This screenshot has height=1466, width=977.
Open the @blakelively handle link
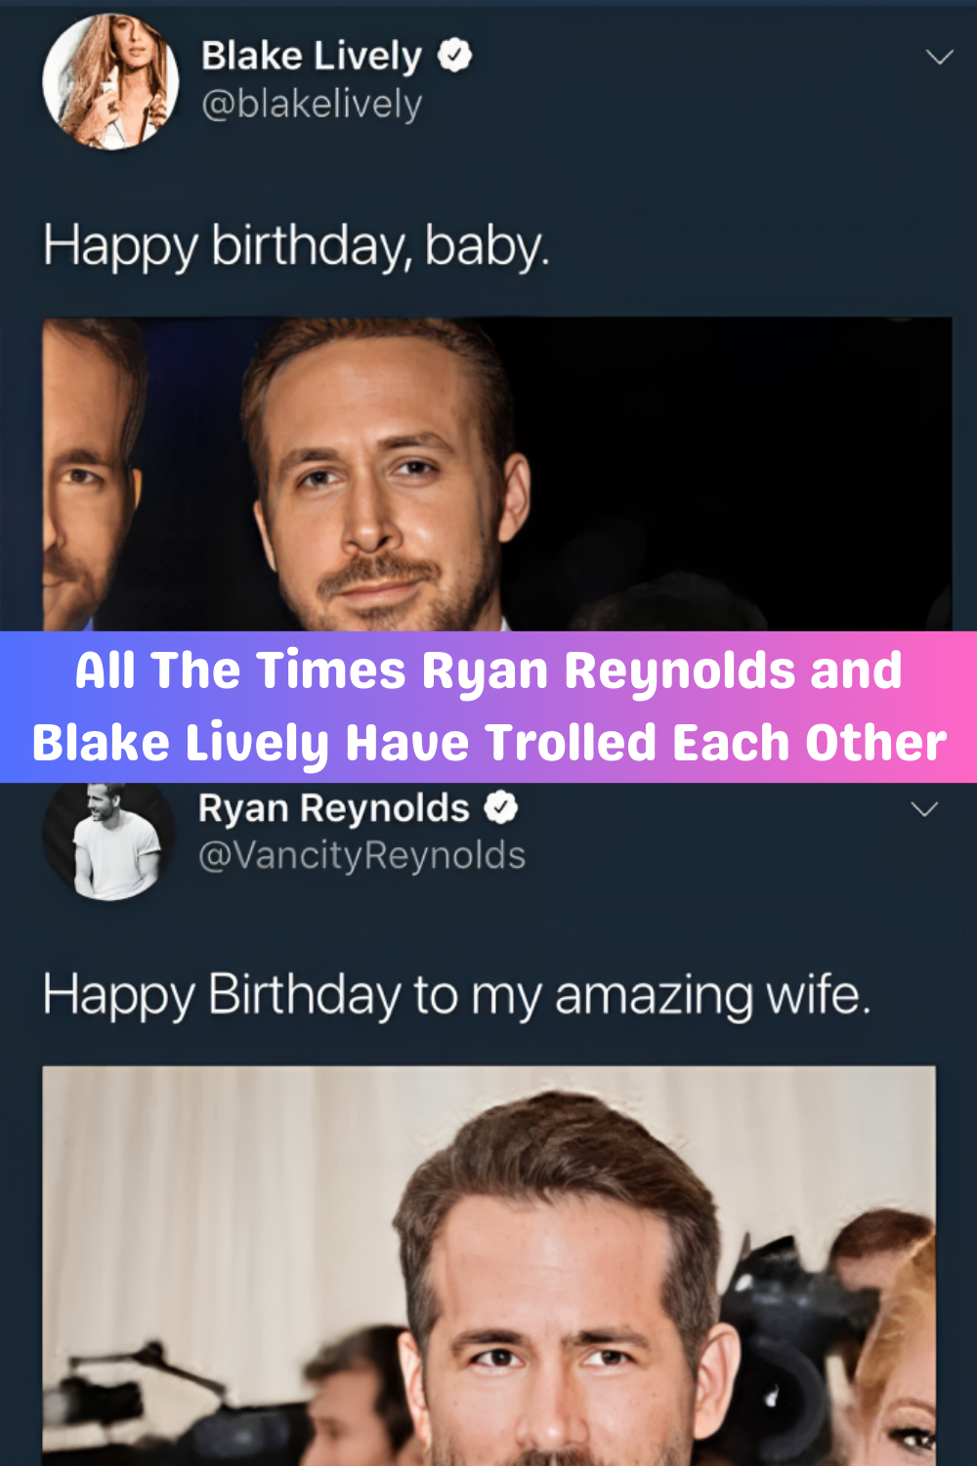pos(311,104)
